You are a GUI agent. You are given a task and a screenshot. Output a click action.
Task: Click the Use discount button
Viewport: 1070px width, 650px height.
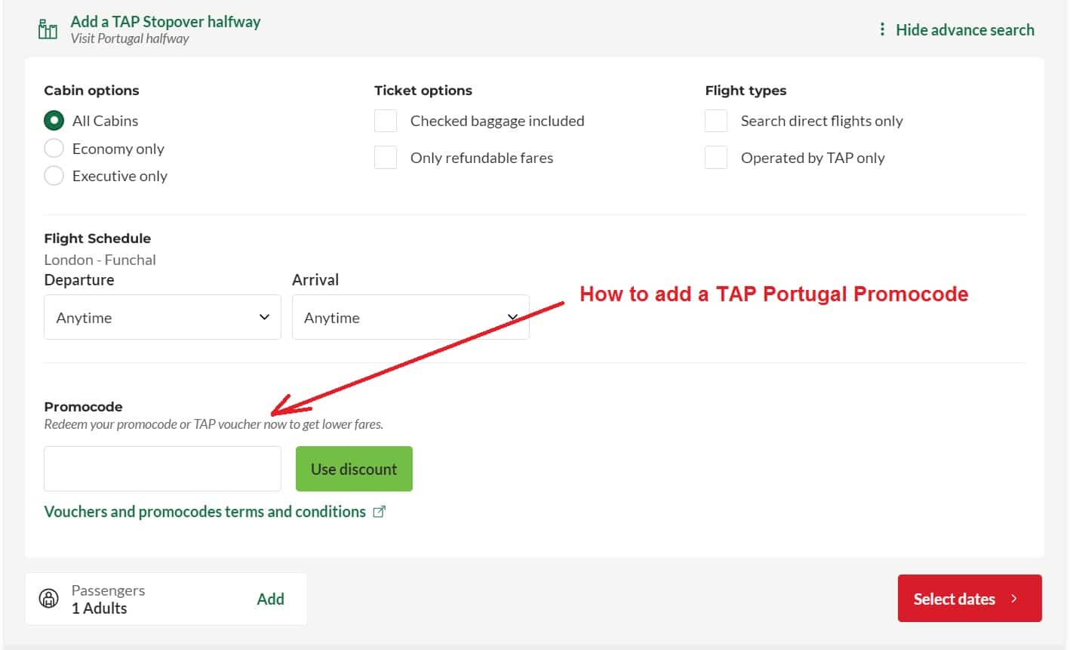[354, 468]
